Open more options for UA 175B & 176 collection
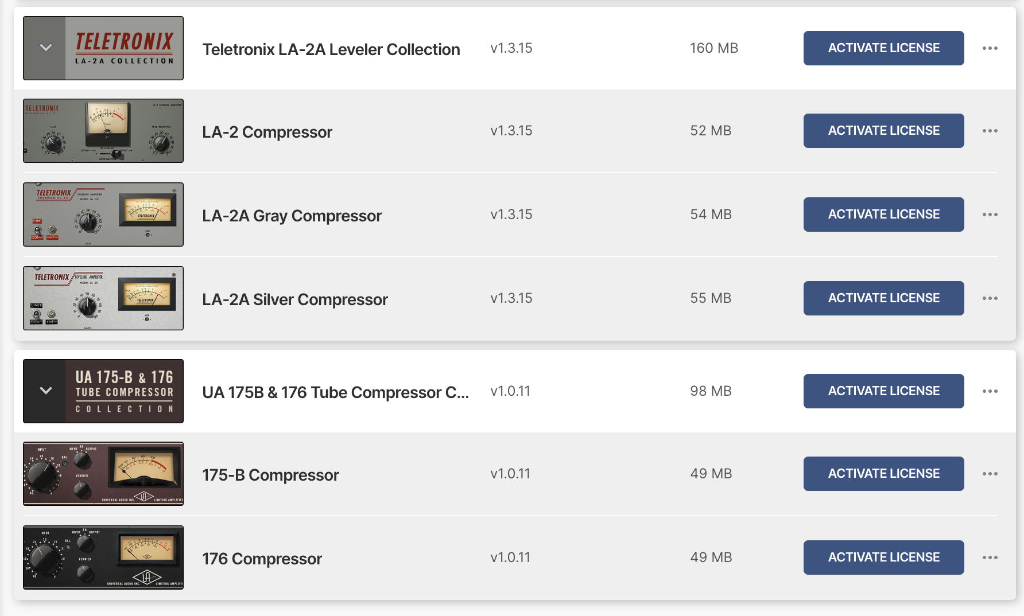The width and height of the screenshot is (1024, 616). point(990,391)
